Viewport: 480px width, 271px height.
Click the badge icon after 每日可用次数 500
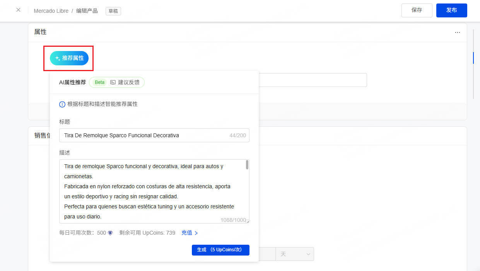click(x=110, y=233)
